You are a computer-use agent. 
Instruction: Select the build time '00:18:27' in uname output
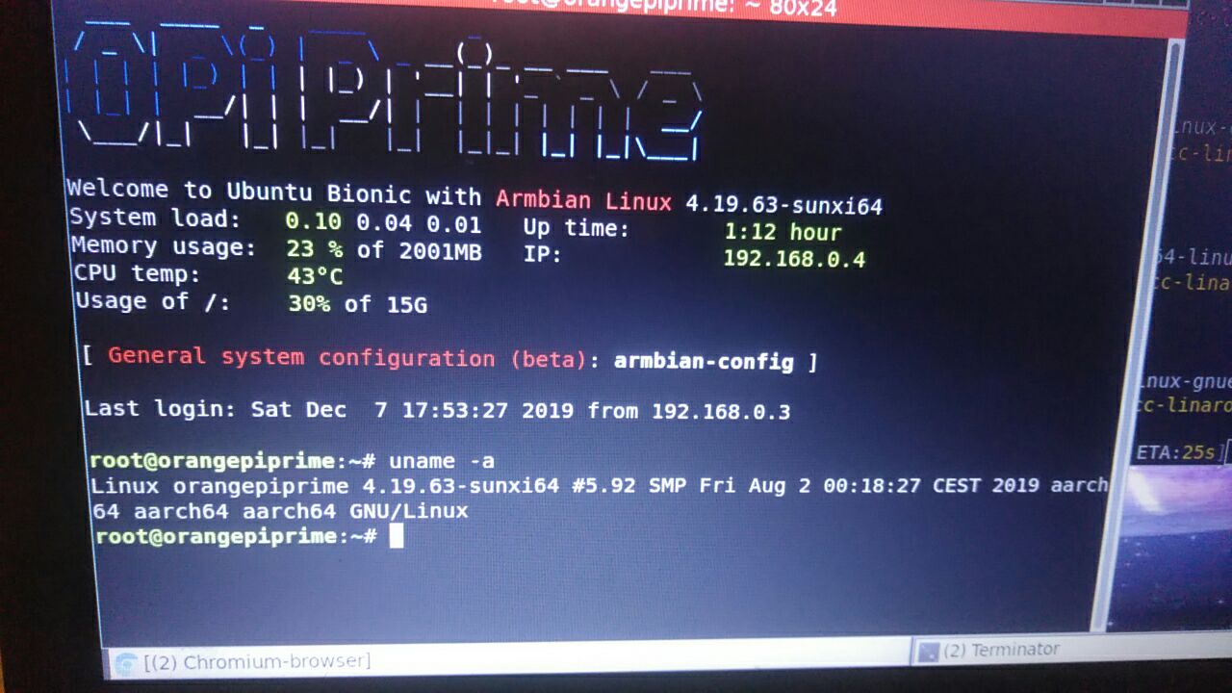point(872,485)
